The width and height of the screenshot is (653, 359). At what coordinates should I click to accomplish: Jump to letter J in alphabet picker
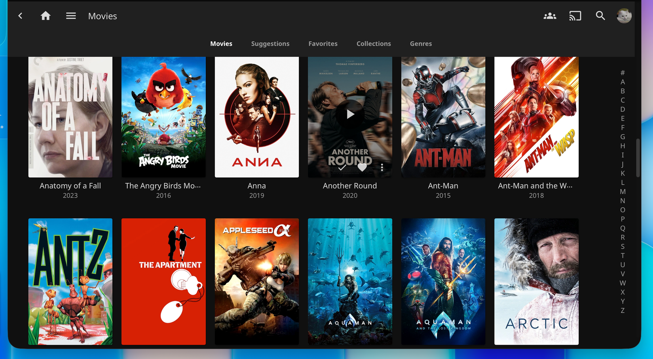(623, 164)
